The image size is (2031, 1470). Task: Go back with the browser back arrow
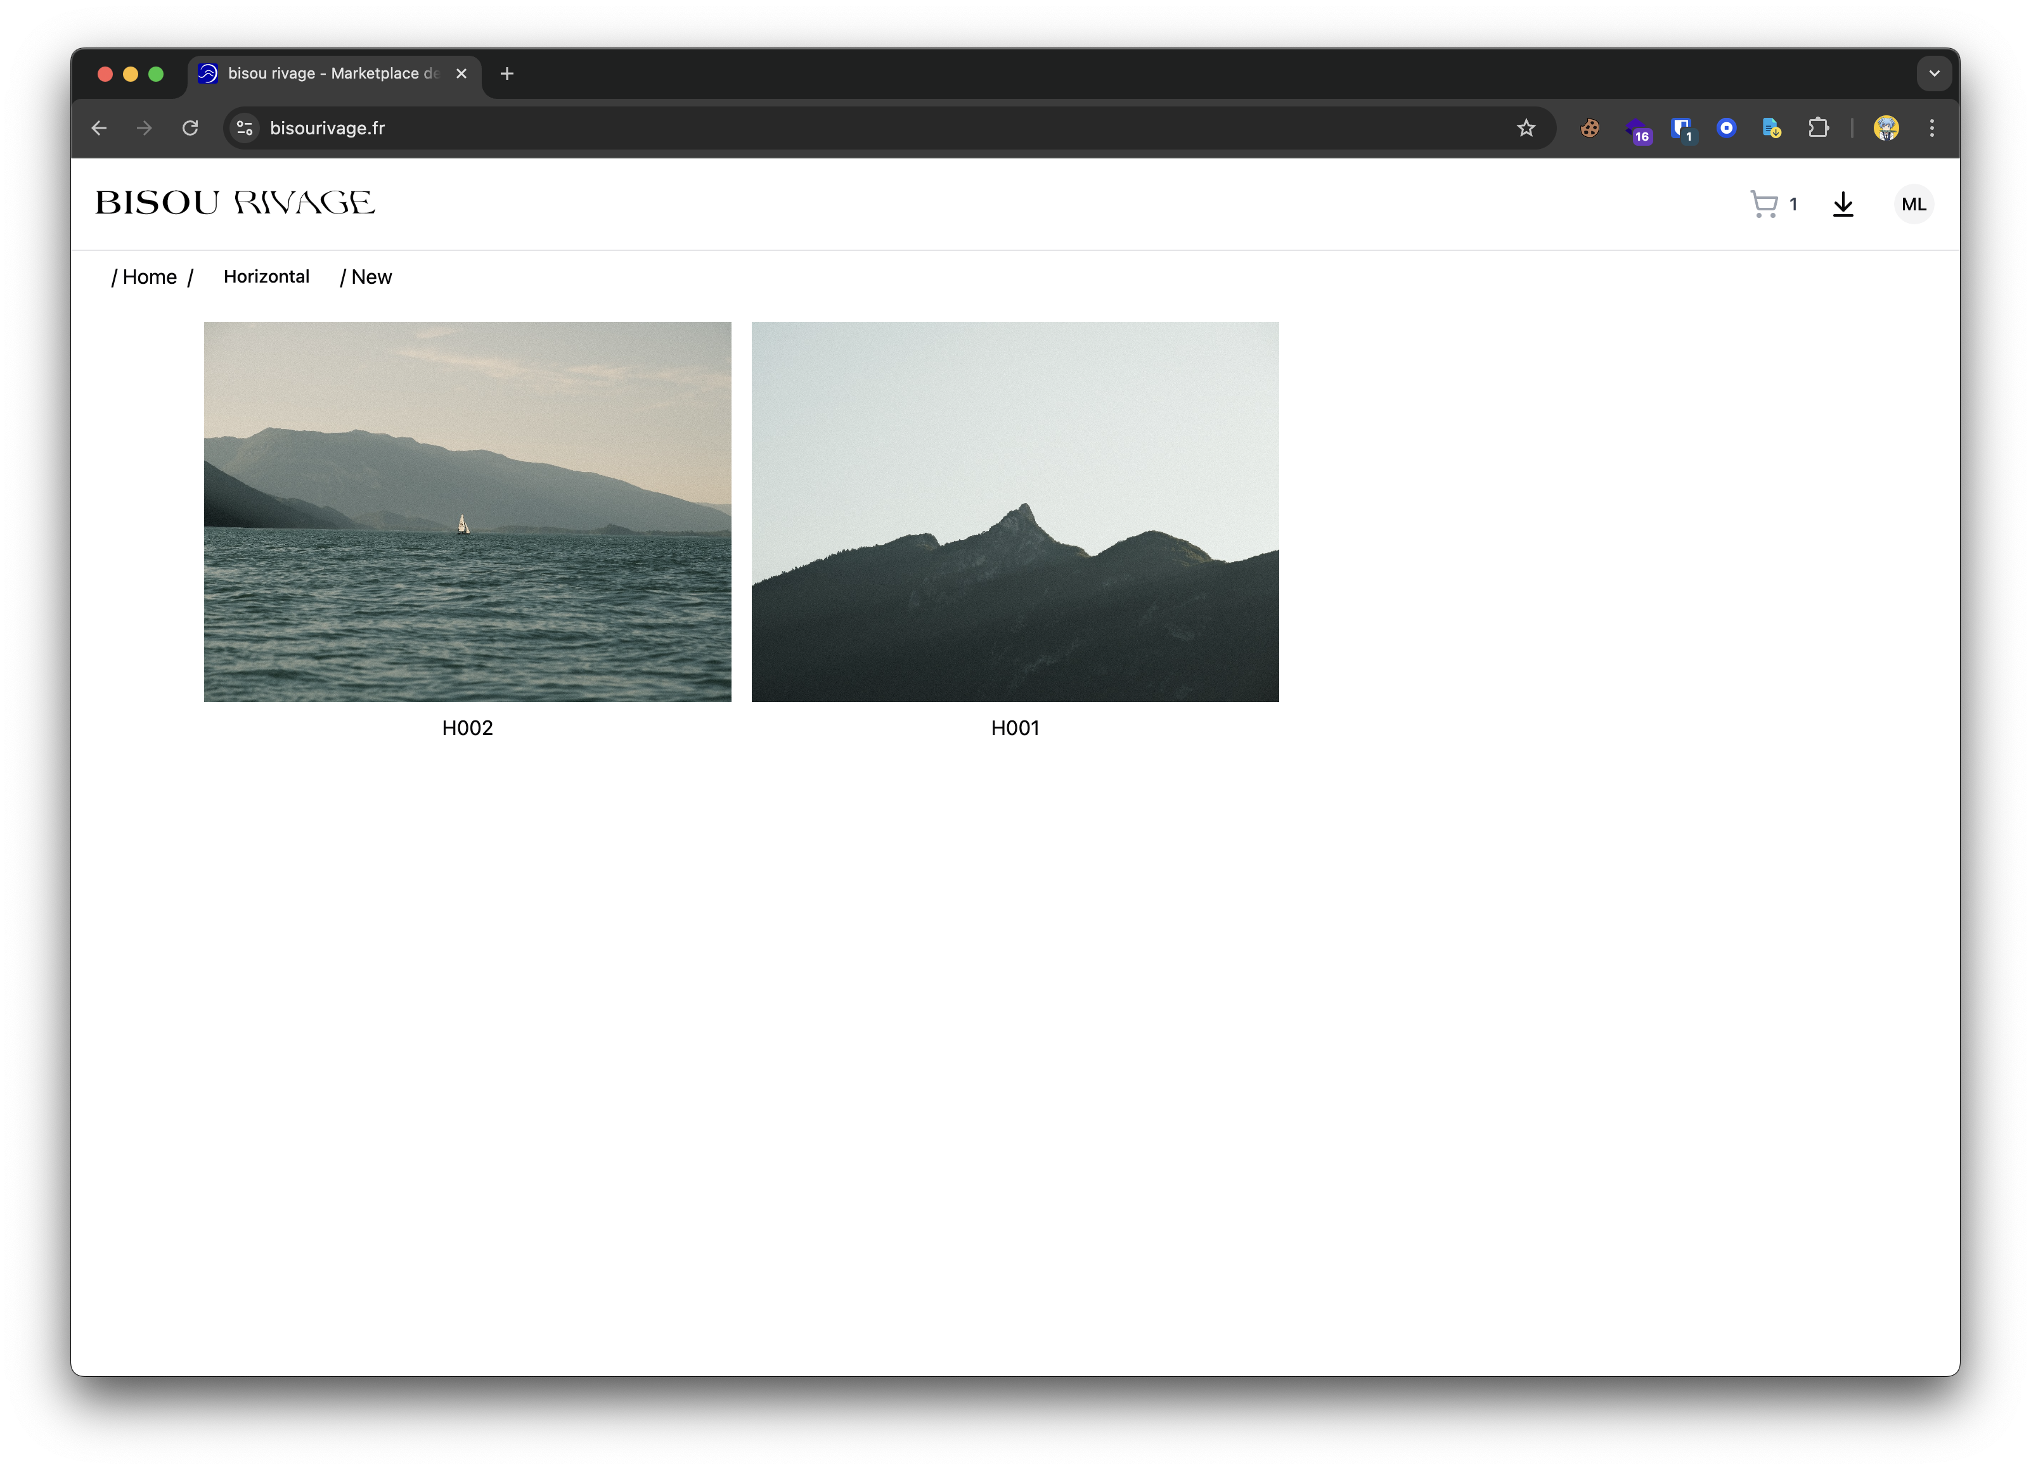[100, 128]
